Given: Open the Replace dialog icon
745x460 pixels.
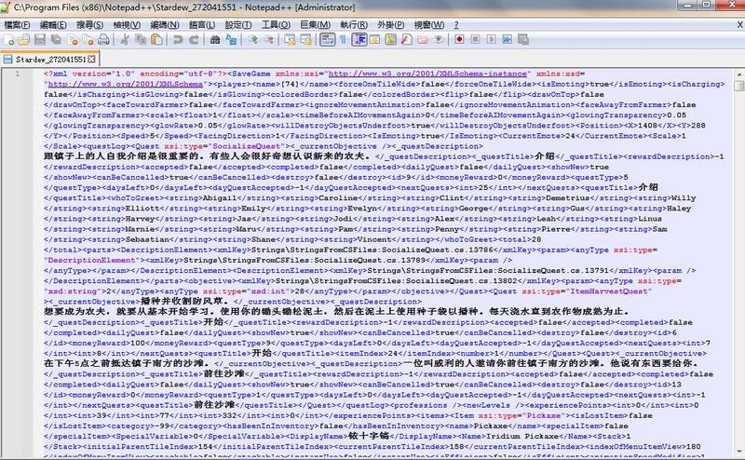Looking at the screenshot, I should (x=231, y=40).
